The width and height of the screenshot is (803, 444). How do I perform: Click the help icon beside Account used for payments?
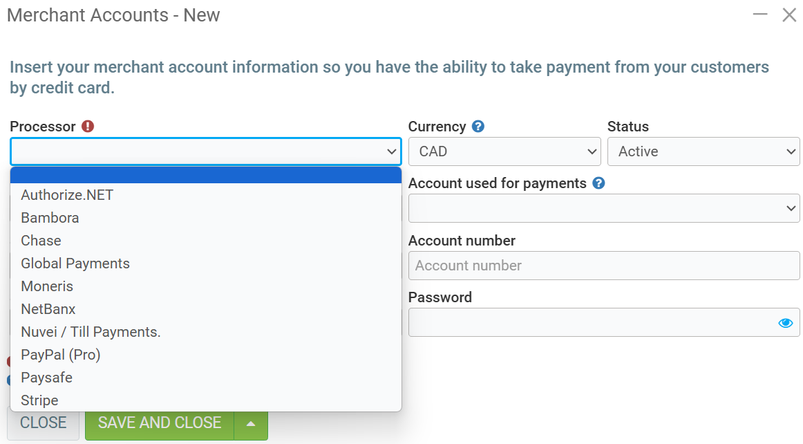click(599, 183)
